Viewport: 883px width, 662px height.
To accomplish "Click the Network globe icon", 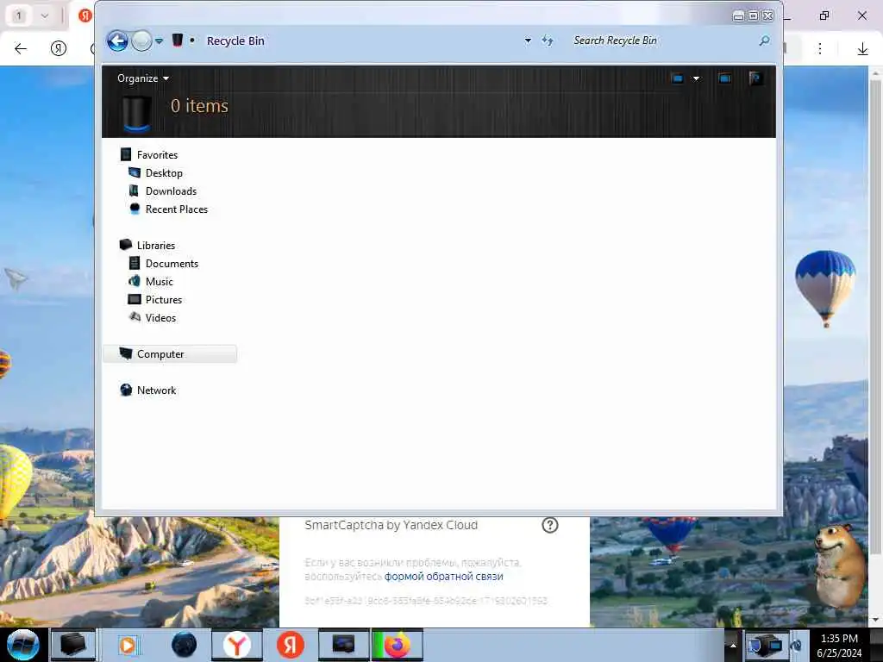I will pos(126,390).
